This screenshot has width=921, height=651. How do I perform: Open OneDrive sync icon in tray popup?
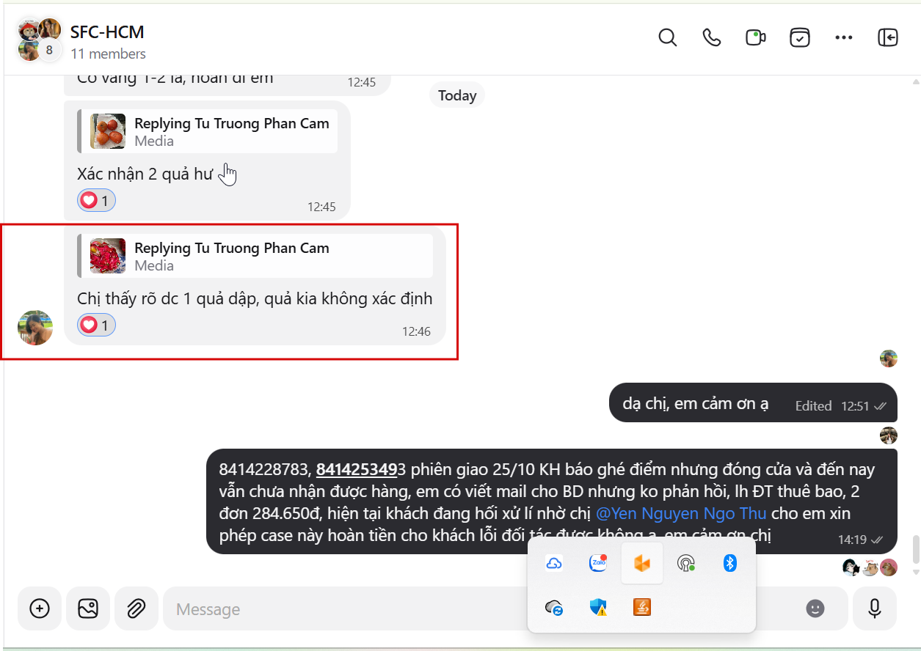[554, 607]
